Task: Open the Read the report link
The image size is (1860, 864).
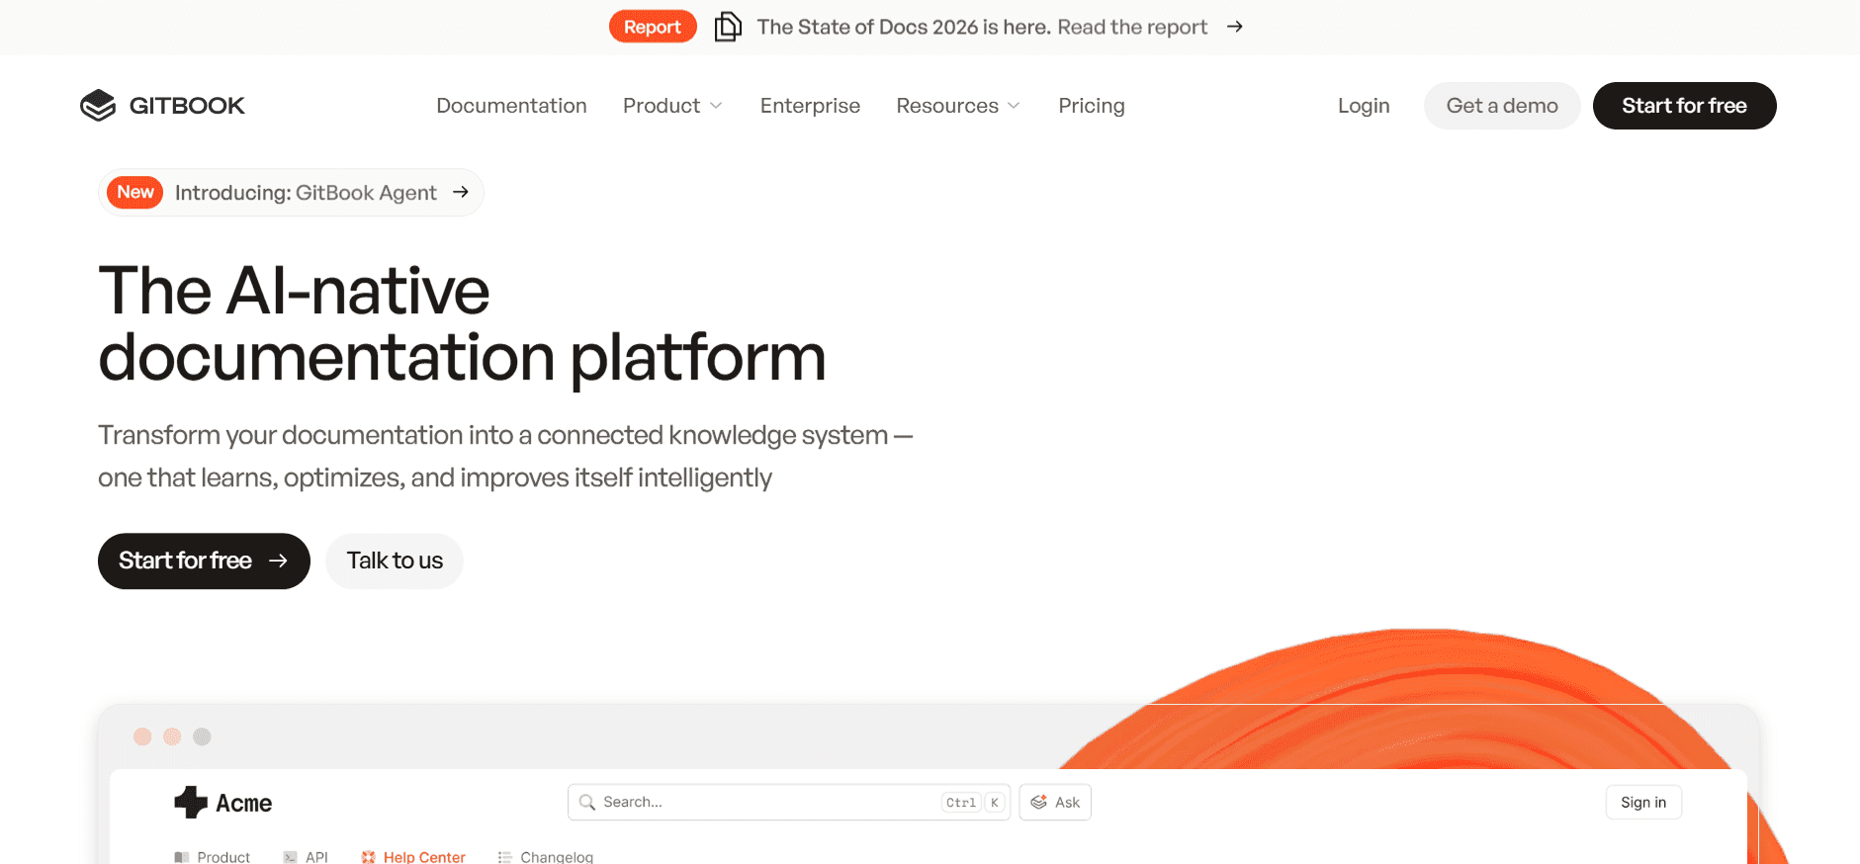Action: 1132,27
